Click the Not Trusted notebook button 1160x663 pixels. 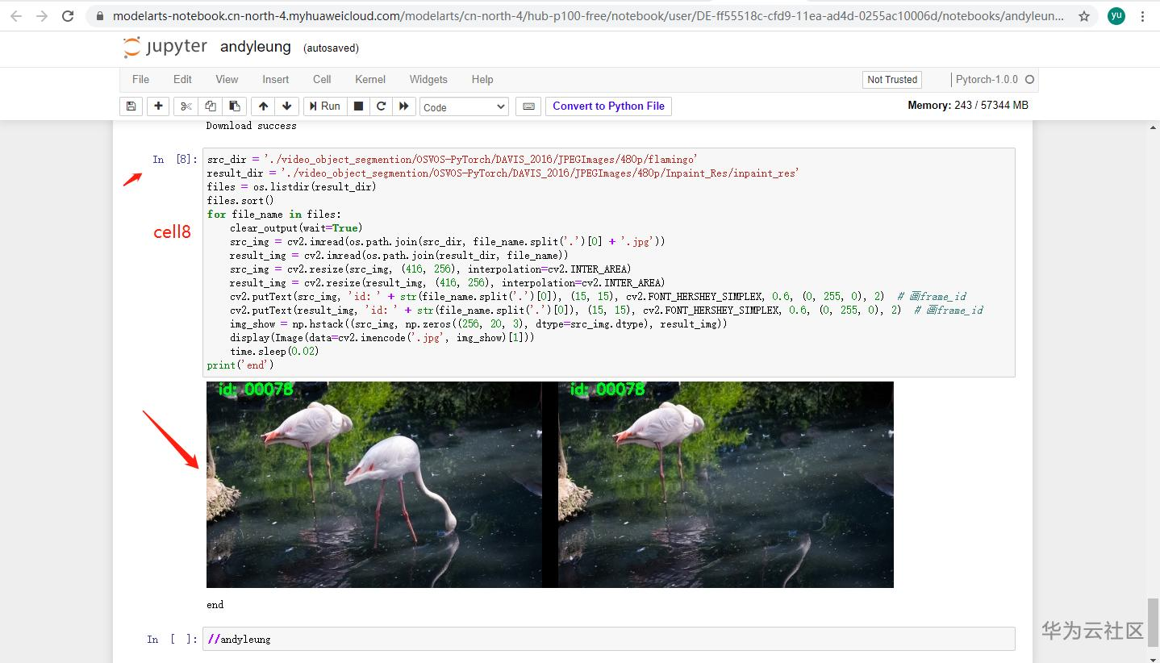point(892,80)
